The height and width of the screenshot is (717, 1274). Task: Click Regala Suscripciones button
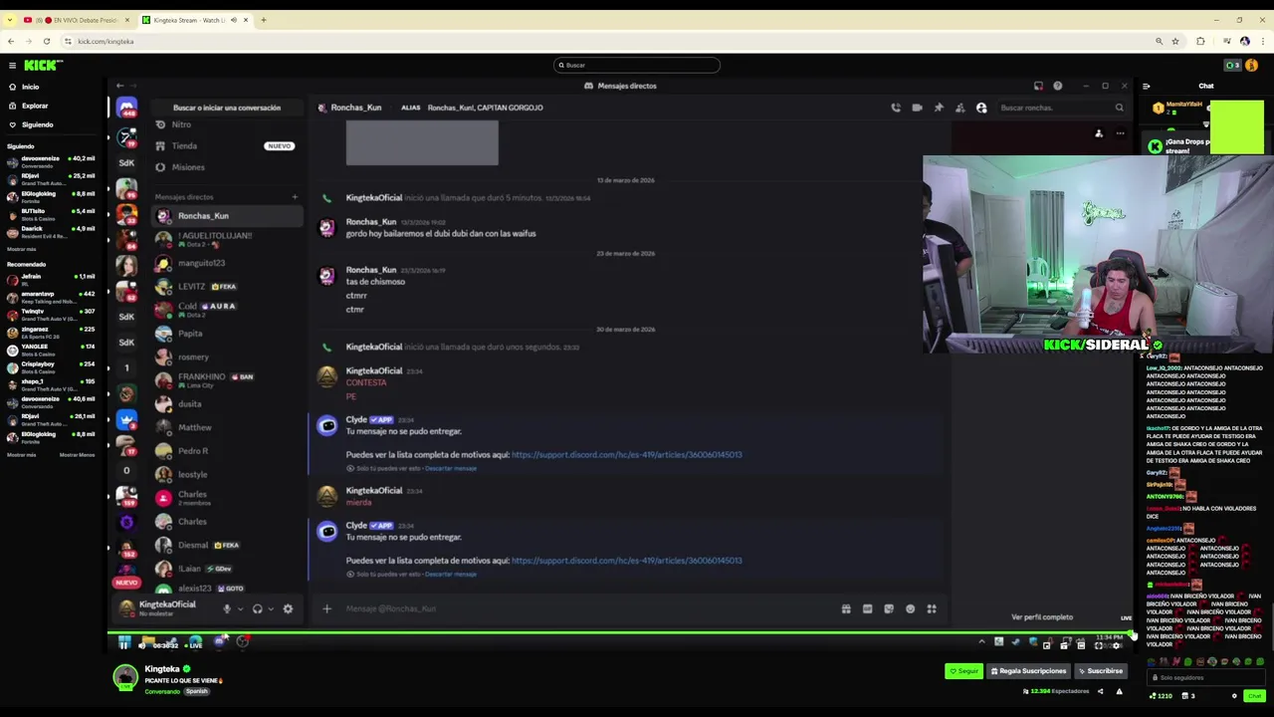(x=1028, y=671)
